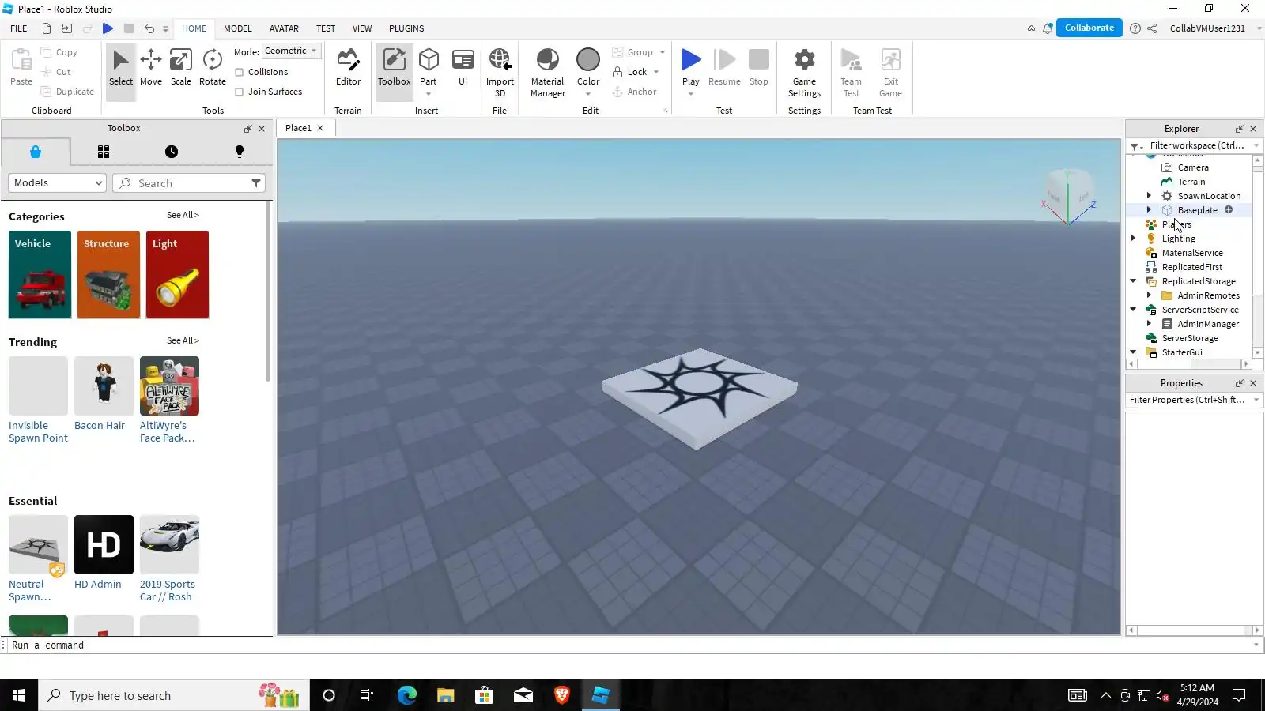
Task: Run the quick access play icon
Action: coord(108,28)
